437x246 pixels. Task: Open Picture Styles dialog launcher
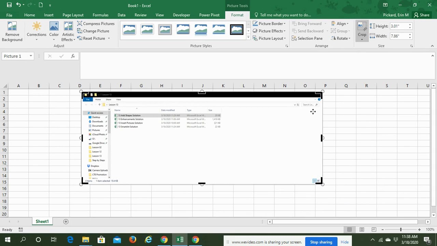pyautogui.click(x=286, y=46)
